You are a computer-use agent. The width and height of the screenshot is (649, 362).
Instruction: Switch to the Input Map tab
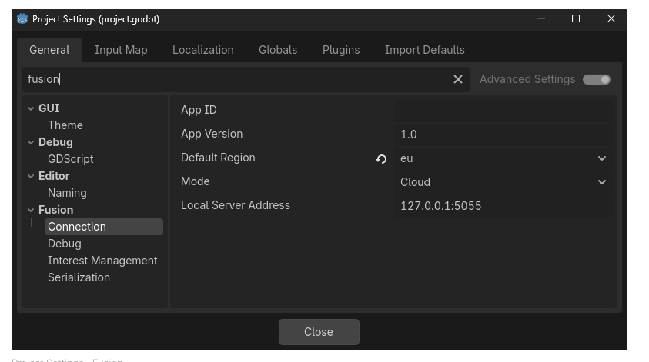[x=121, y=50]
